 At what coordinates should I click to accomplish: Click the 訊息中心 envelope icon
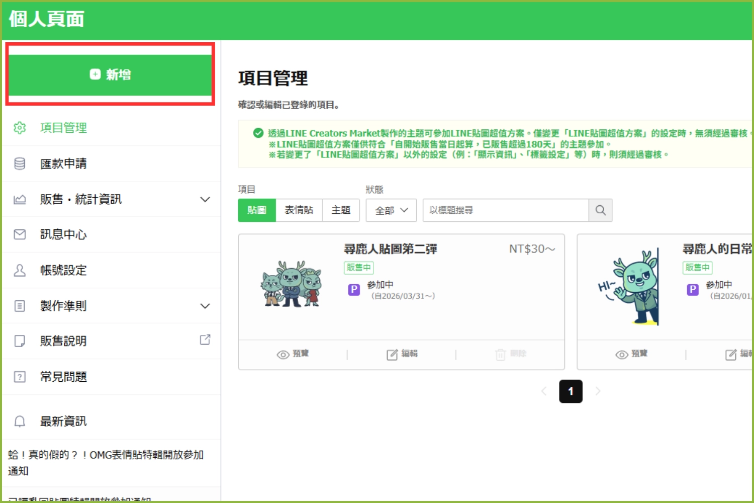(20, 234)
